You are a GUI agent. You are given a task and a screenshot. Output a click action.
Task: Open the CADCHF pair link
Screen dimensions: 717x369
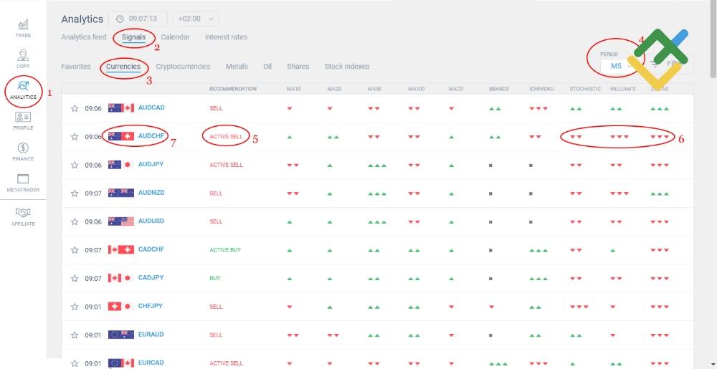[151, 249]
